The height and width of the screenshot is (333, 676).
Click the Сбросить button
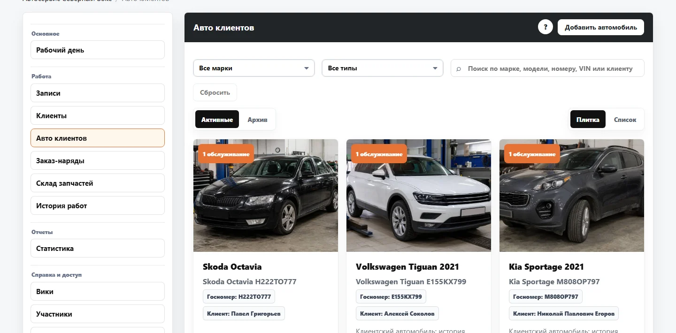(x=215, y=92)
